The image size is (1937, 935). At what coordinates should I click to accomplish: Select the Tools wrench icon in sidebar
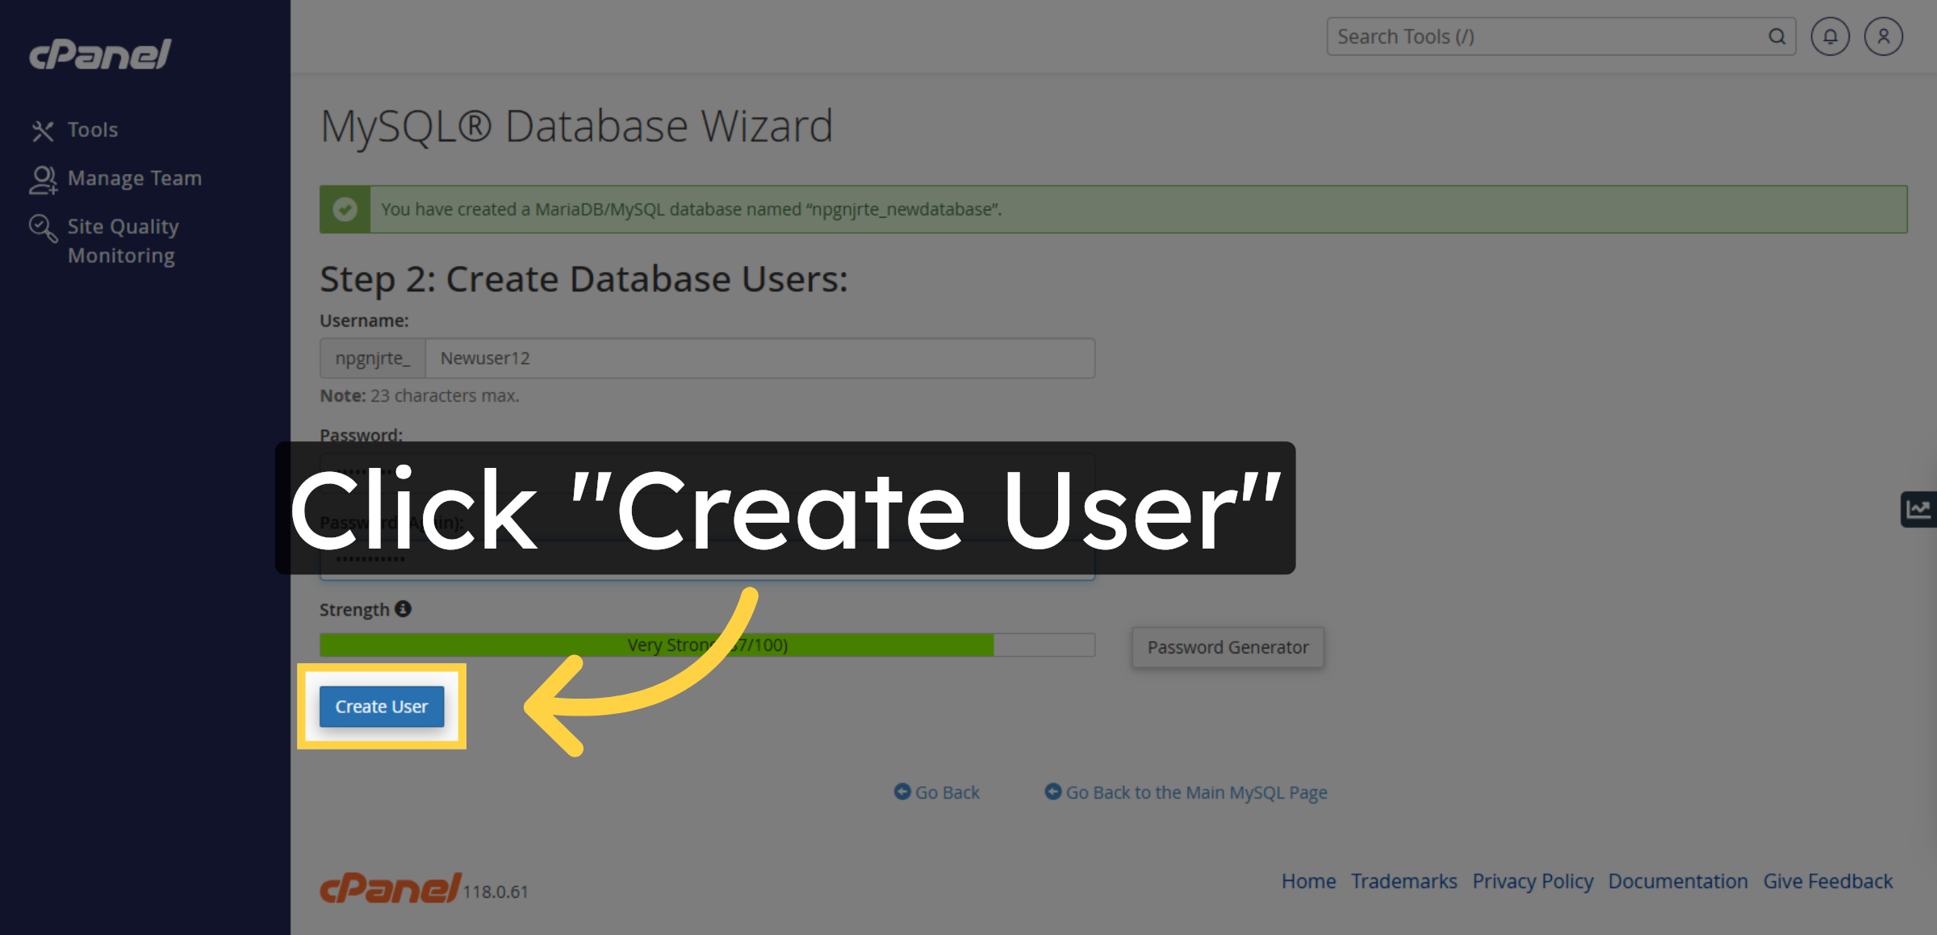(x=43, y=129)
